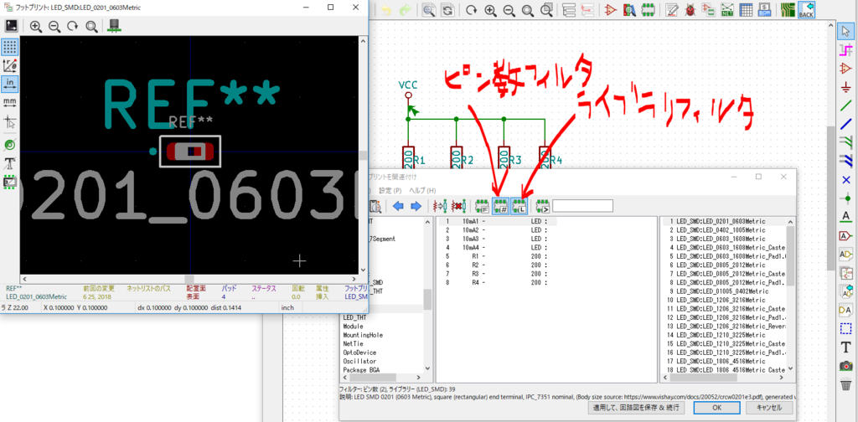Open the ヘルプ (H) menu

pyautogui.click(x=423, y=190)
